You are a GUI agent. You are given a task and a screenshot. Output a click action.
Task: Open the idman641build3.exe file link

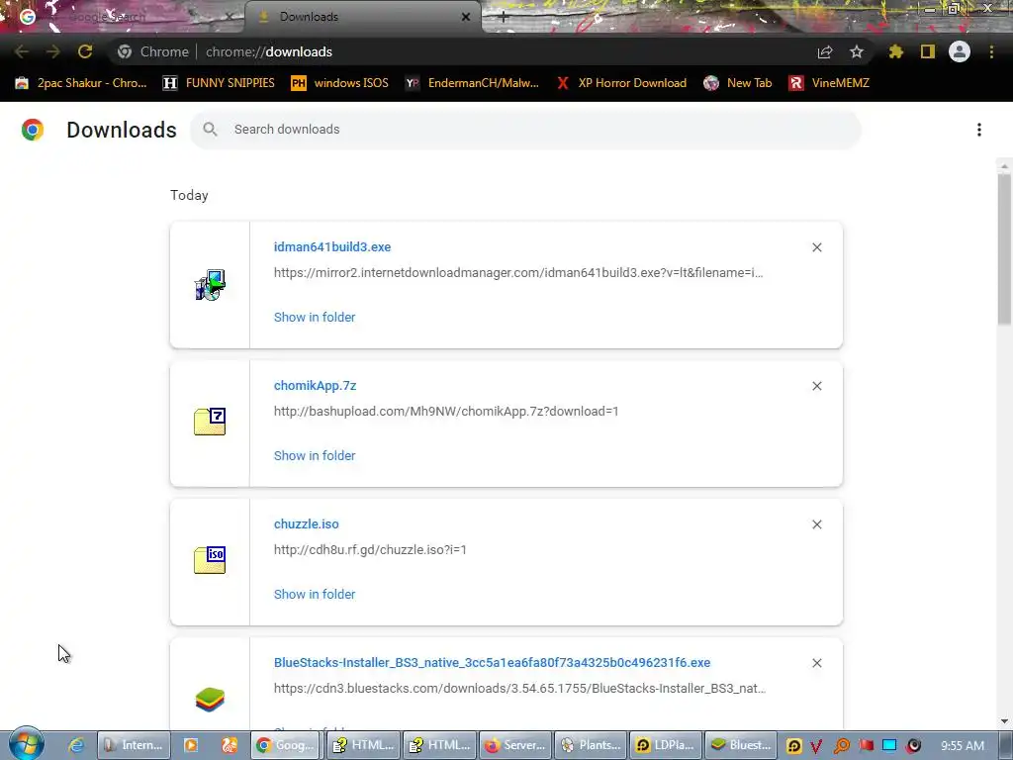click(x=332, y=246)
